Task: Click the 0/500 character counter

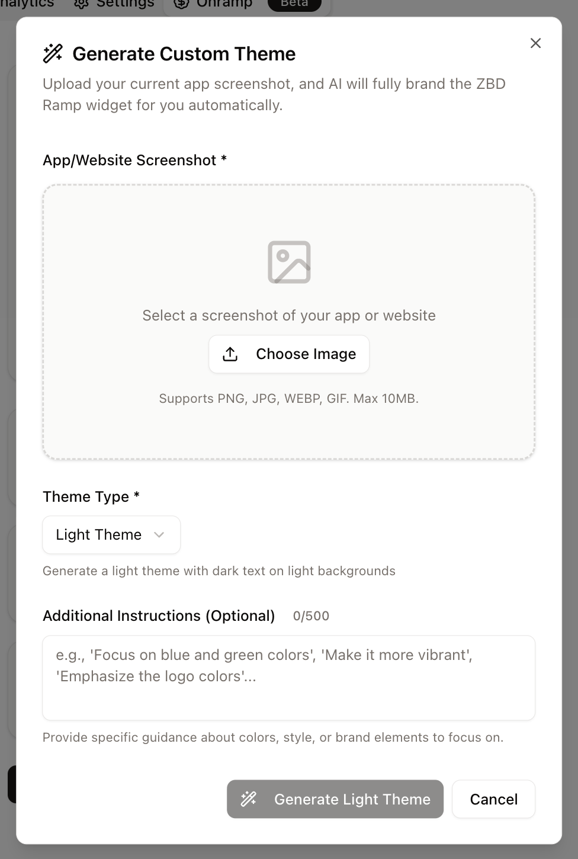Action: pyautogui.click(x=310, y=616)
